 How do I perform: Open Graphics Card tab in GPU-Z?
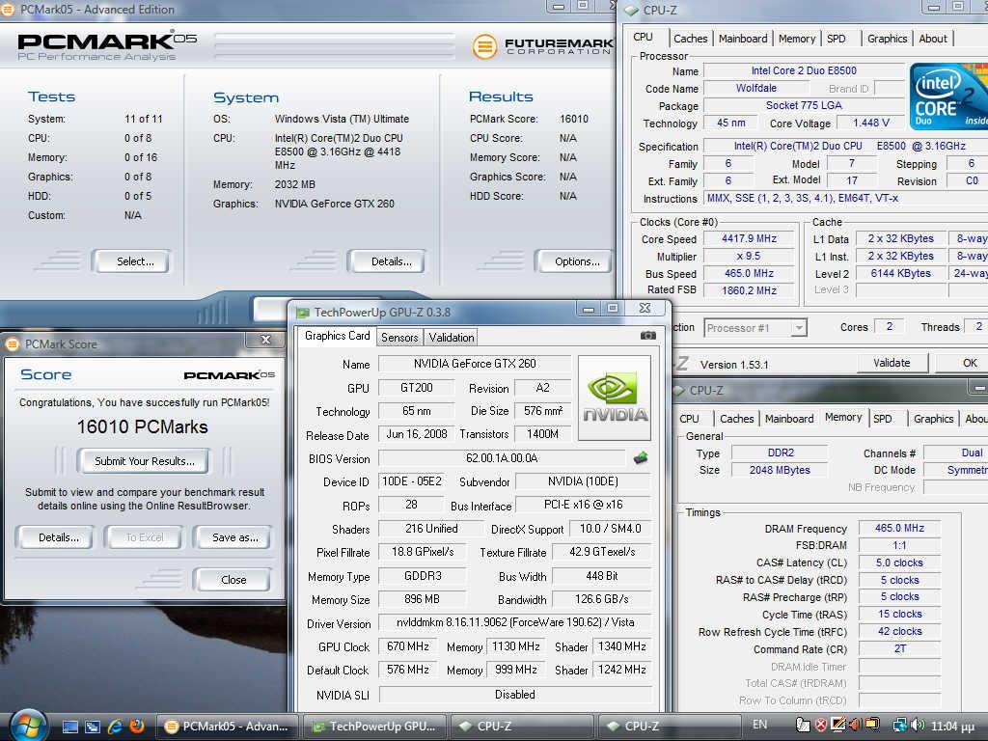337,336
